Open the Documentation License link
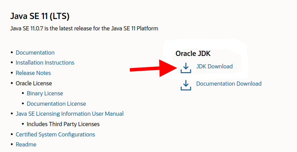The image size is (297, 152). (56, 104)
